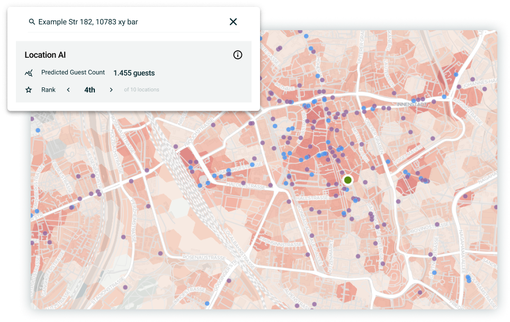Go to the next rank with right chevron
This screenshot has width=510, height=322.
pyautogui.click(x=111, y=90)
